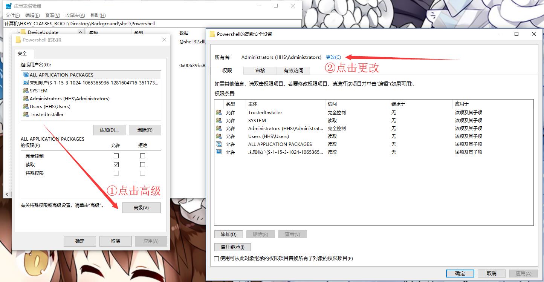Image resolution: width=544 pixels, height=282 pixels.
Task: Click the 启用继承(I) button
Action: point(232,247)
